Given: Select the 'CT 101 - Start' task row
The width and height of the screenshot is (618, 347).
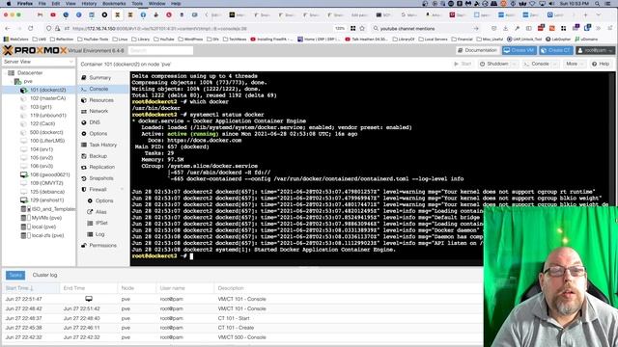Looking at the screenshot, I should pos(242,318).
